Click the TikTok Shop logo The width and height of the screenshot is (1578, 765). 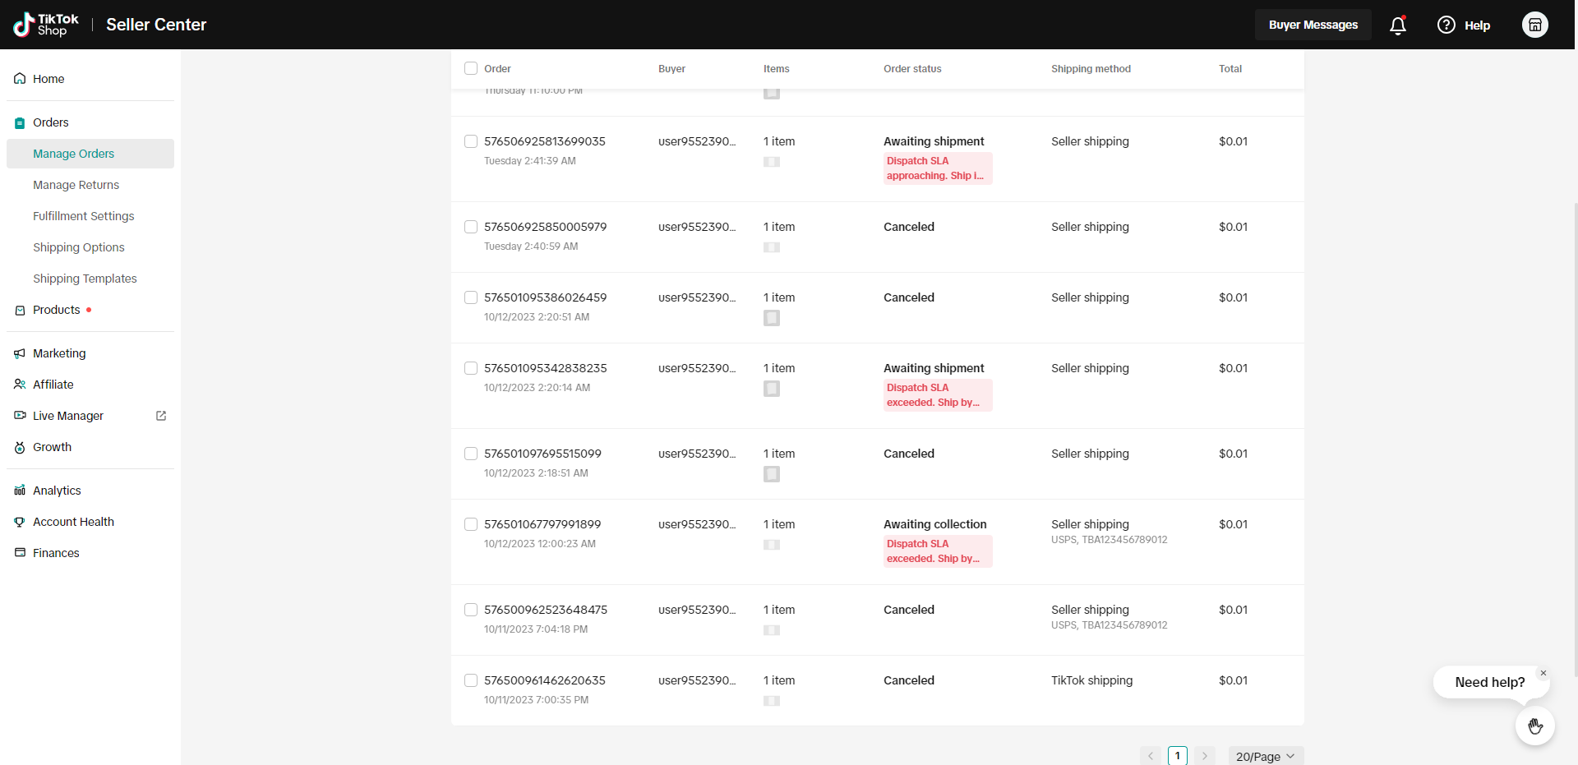point(47,25)
